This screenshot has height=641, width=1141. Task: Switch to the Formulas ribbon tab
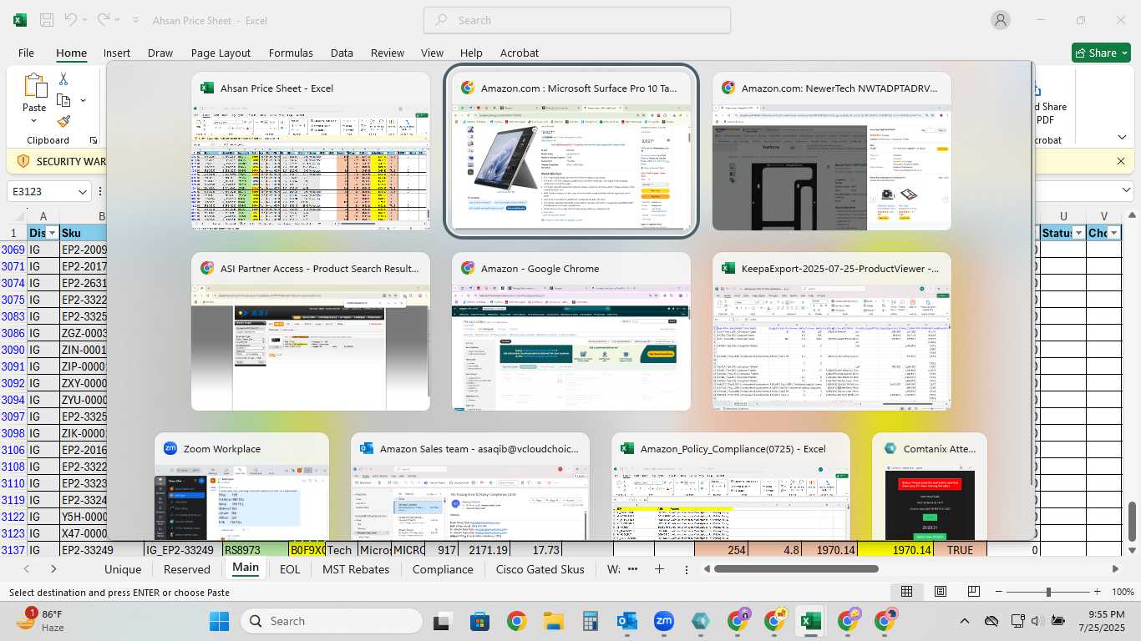click(x=291, y=53)
